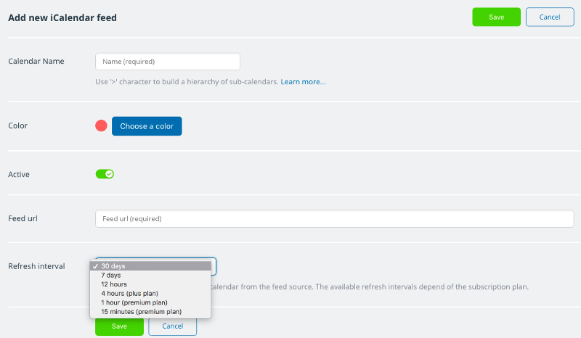Open the Learn more link
The width and height of the screenshot is (581, 338).
pos(303,82)
